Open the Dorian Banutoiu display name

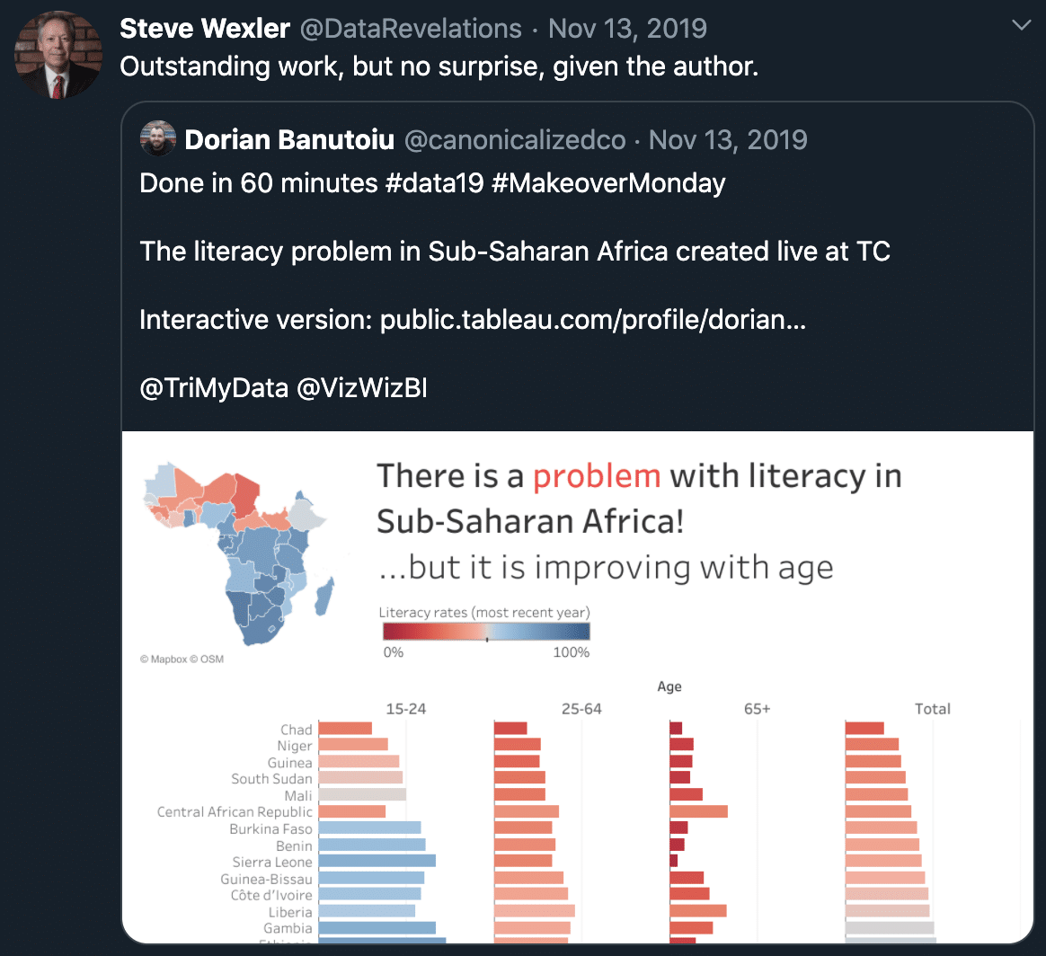click(289, 140)
